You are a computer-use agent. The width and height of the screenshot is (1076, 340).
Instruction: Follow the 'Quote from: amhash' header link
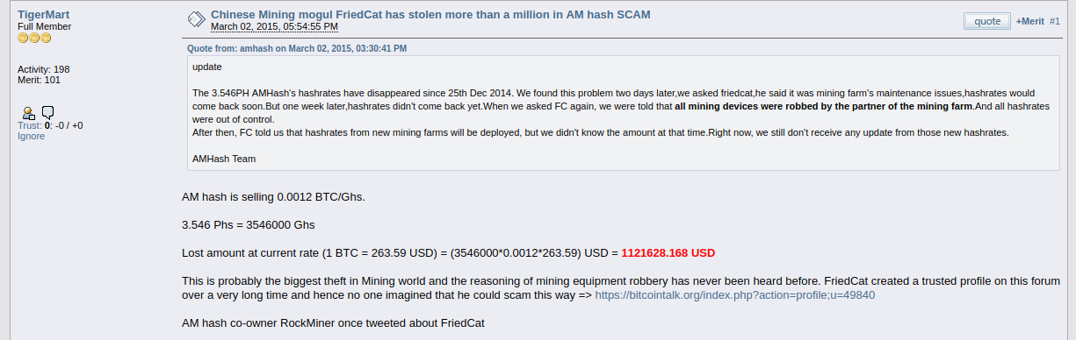[x=297, y=49]
